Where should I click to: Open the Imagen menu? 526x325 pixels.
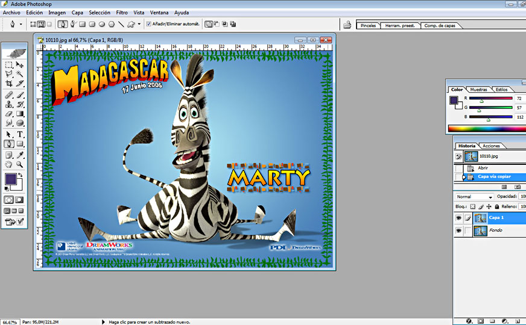[57, 13]
